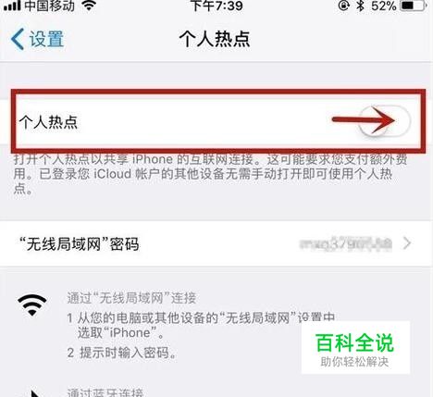Go back using the blue chevron arrow
The height and width of the screenshot is (397, 433).
coord(18,39)
